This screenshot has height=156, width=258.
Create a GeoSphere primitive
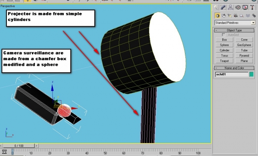pyautogui.click(x=244, y=45)
